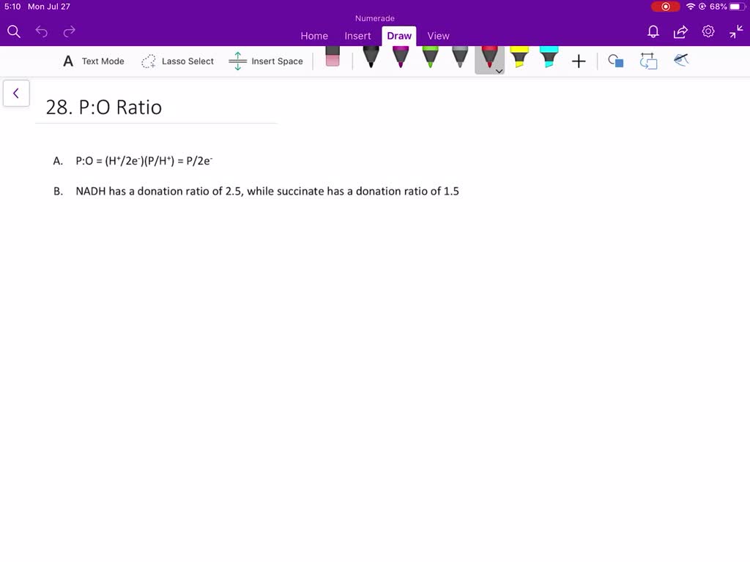750x562 pixels.
Task: Open notifications via the bell icon
Action: pos(653,32)
